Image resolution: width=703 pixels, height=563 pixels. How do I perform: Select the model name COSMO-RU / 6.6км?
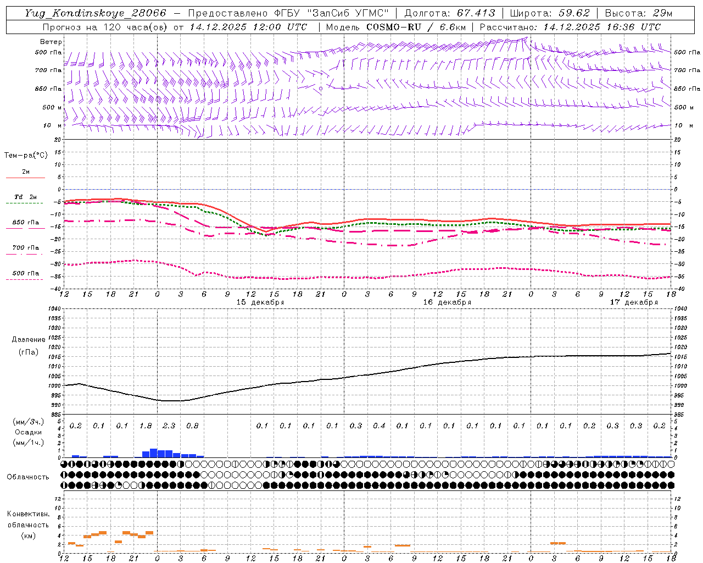[416, 27]
